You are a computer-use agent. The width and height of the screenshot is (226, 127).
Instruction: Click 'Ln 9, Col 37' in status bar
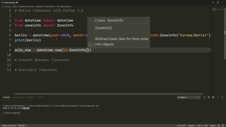coord(182,126)
